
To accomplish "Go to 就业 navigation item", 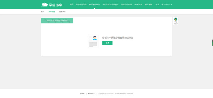I will tap(157, 5).
